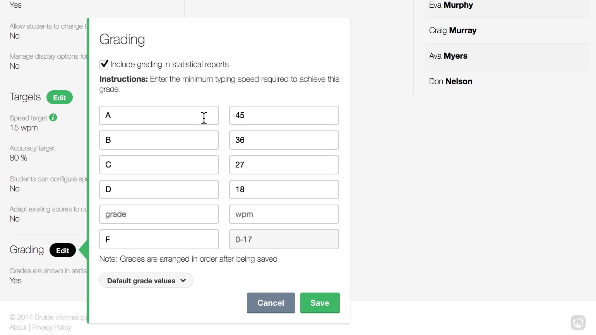Click the grade A input field

[159, 115]
